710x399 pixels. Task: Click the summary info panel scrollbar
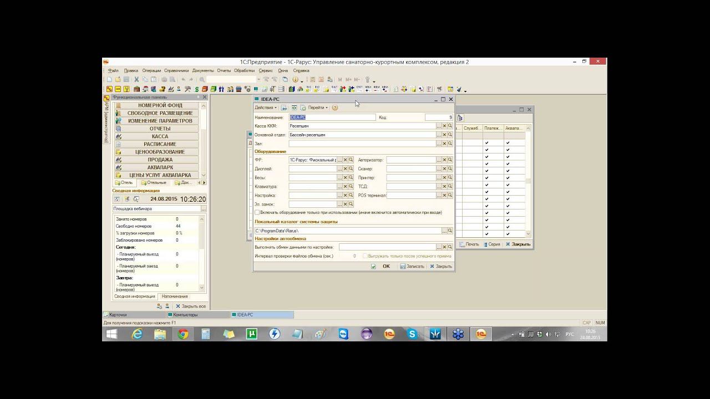(201, 252)
